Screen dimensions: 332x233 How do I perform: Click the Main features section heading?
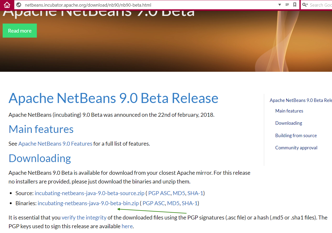[41, 129]
